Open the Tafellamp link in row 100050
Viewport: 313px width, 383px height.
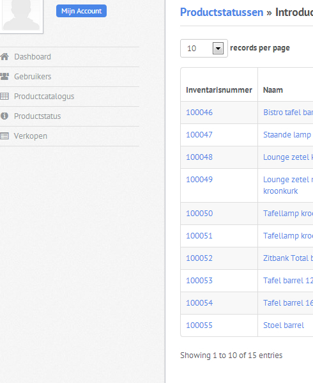tap(288, 214)
